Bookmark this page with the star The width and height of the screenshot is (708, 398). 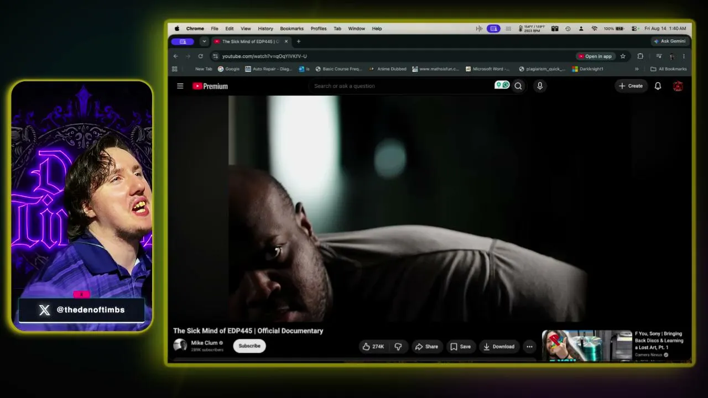pyautogui.click(x=623, y=56)
